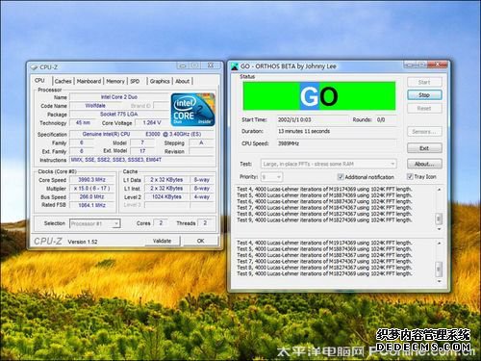
Task: Click the Exit button in ORTHOS
Action: tap(424, 148)
